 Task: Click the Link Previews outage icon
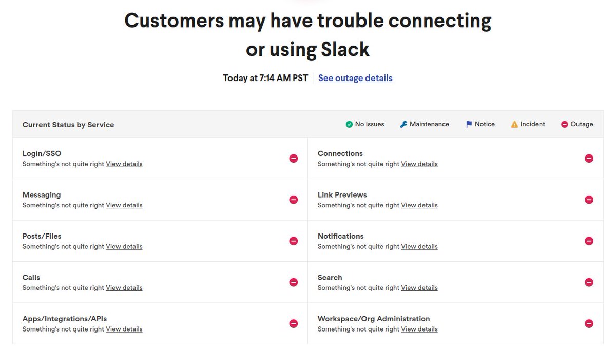click(x=589, y=200)
